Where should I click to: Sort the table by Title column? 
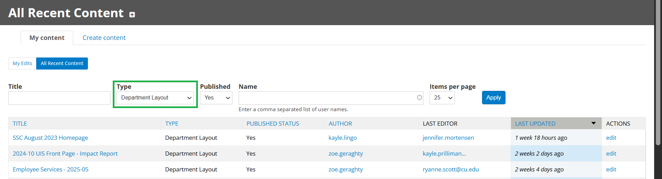click(x=20, y=124)
